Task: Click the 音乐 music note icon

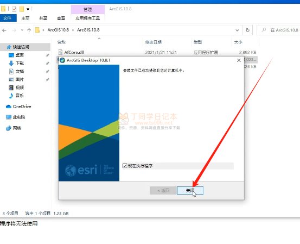Action: coord(11,96)
